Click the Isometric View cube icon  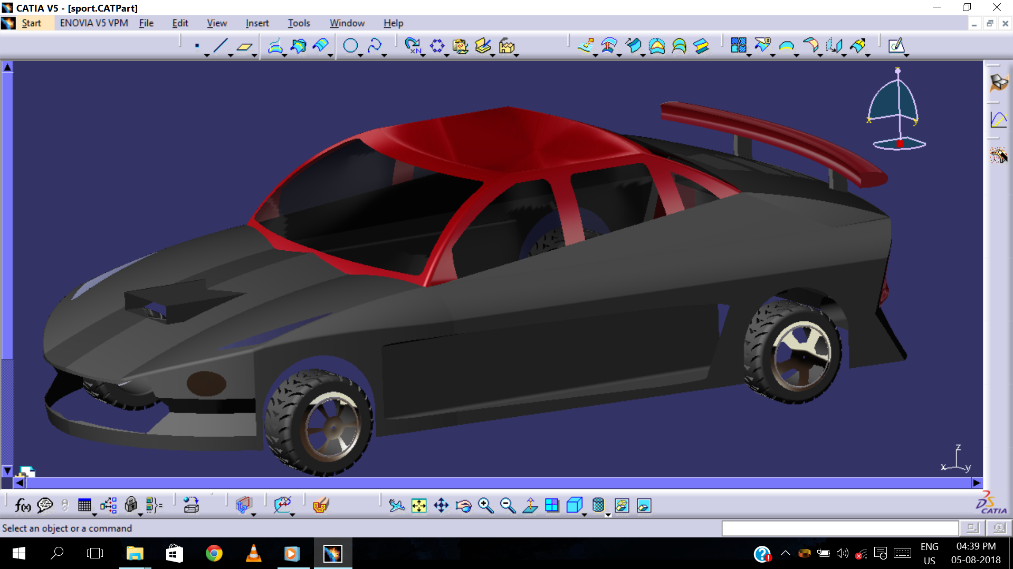pyautogui.click(x=574, y=505)
